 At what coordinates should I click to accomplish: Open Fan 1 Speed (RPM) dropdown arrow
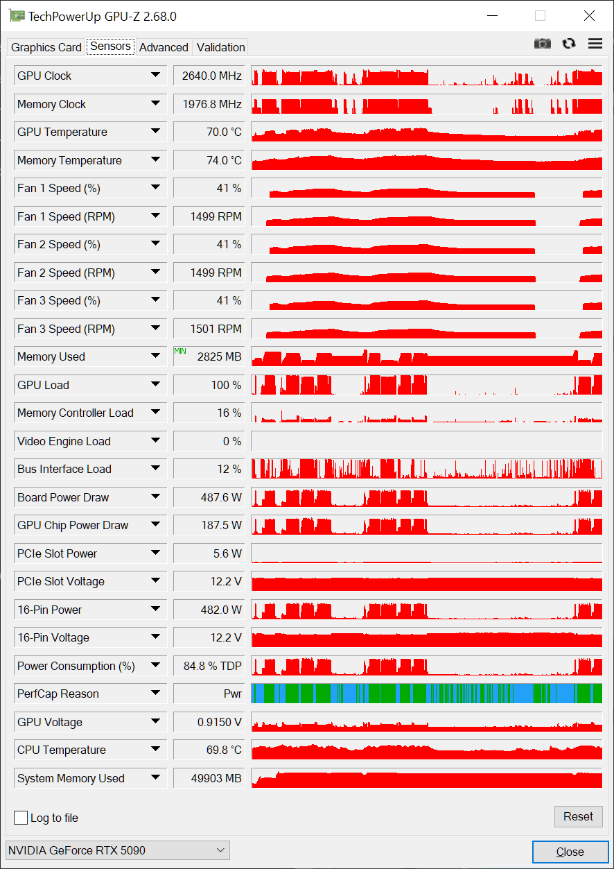tap(155, 216)
